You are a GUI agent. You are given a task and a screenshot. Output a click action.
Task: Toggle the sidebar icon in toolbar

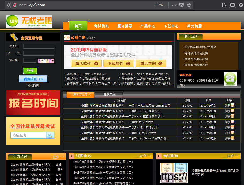pos(232,5)
